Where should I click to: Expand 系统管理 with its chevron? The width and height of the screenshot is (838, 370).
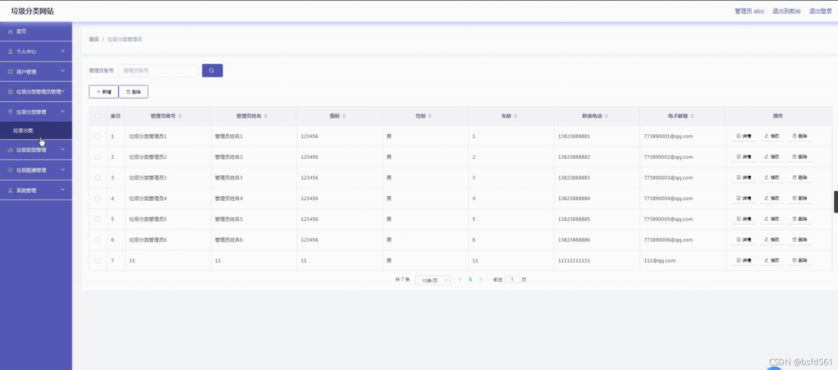pos(63,190)
